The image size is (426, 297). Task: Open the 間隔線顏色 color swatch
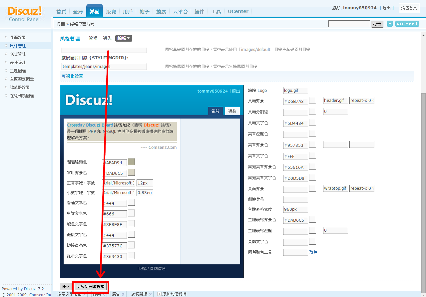tap(132, 162)
